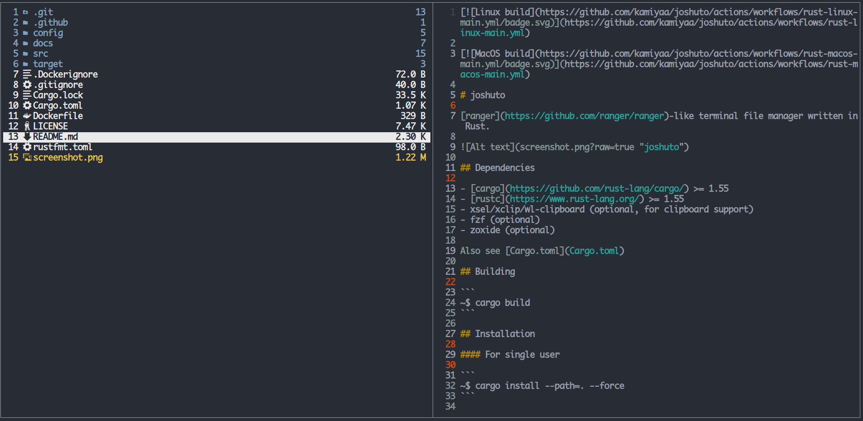Click the '# joshuto' heading in preview
This screenshot has height=421, width=863.
tap(483, 95)
